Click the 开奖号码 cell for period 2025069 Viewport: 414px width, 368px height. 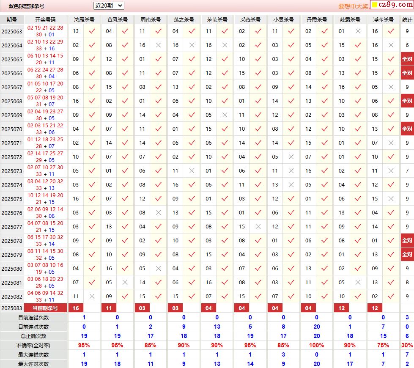point(45,115)
